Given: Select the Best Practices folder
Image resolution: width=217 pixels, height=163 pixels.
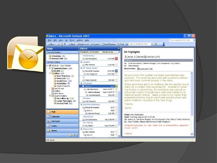Looking at the screenshot, I should [64, 76].
